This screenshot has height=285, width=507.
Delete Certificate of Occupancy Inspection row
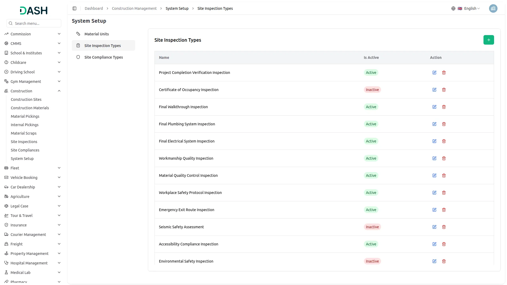click(444, 90)
